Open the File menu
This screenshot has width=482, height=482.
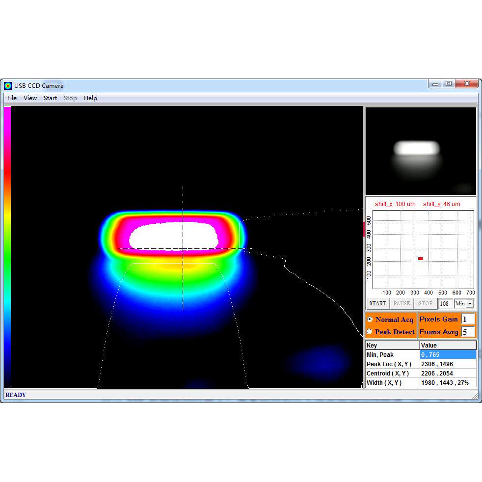coord(12,98)
